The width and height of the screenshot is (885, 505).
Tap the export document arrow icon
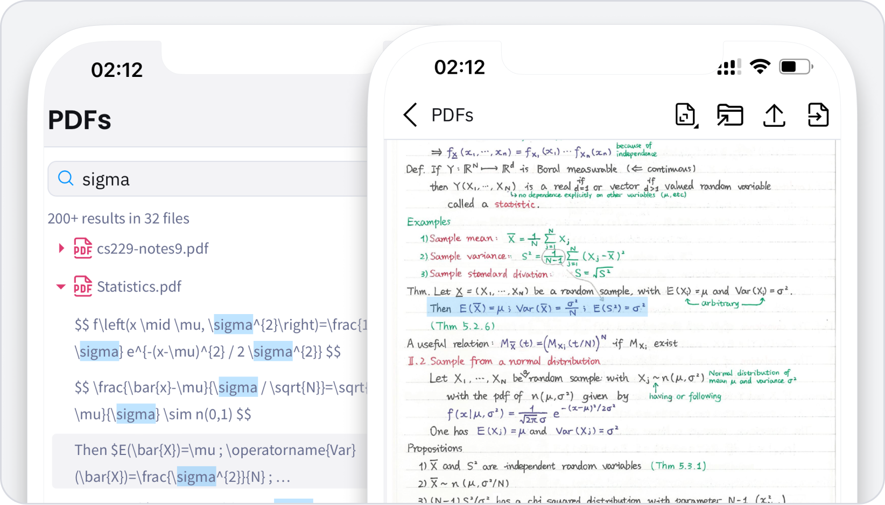(818, 115)
